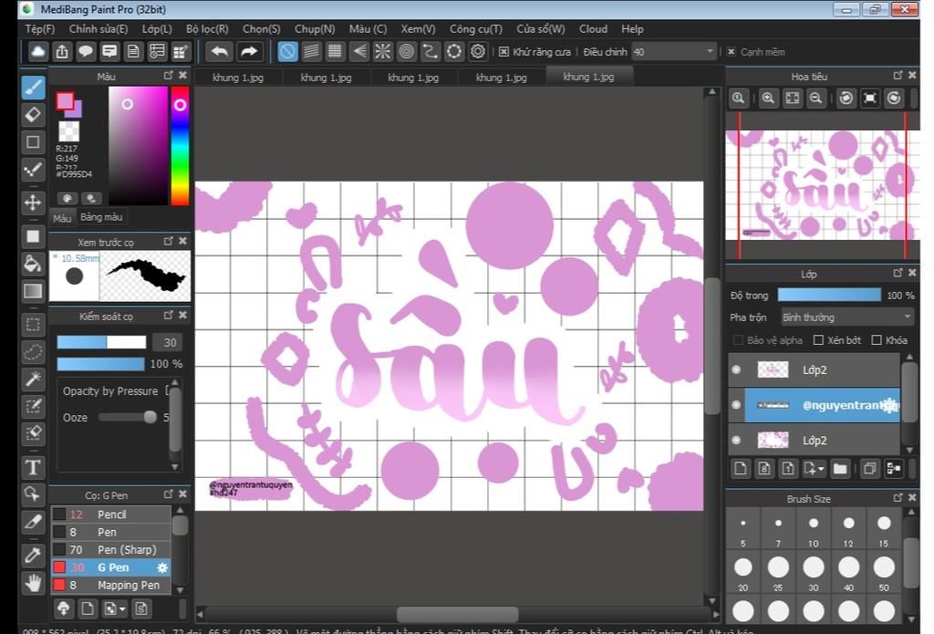The width and height of the screenshot is (934, 634).
Task: Enable radial snap guide
Action: click(382, 52)
